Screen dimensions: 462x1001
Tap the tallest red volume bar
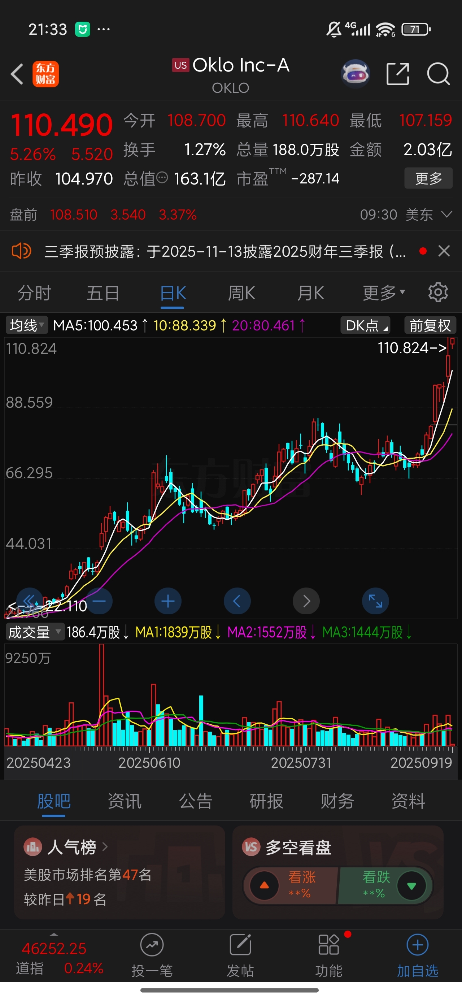click(102, 694)
